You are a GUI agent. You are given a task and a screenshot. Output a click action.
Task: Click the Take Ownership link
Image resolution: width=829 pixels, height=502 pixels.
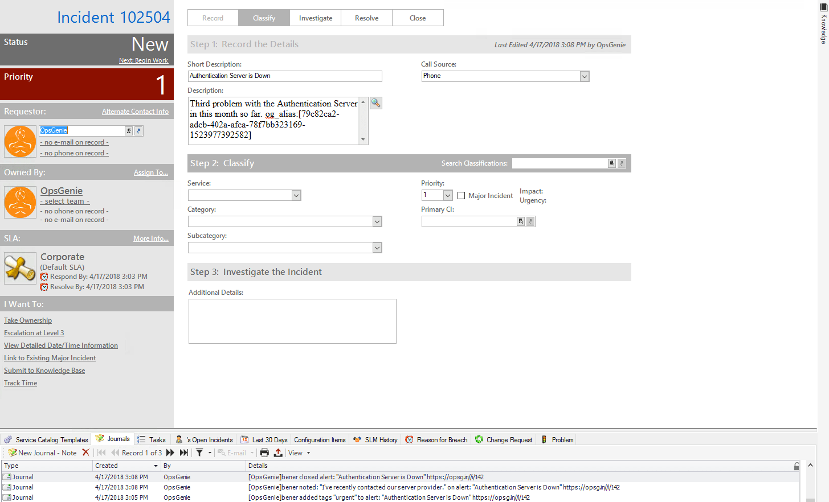click(27, 320)
